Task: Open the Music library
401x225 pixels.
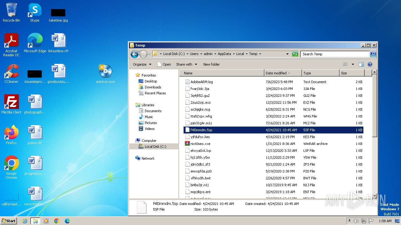Action: pyautogui.click(x=149, y=117)
